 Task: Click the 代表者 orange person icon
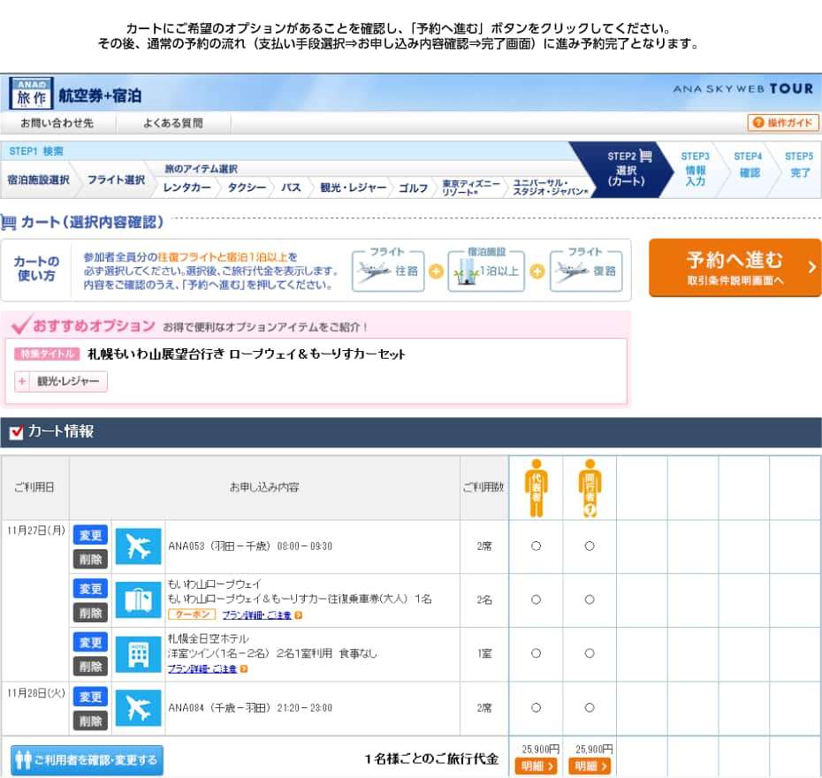pos(536,487)
